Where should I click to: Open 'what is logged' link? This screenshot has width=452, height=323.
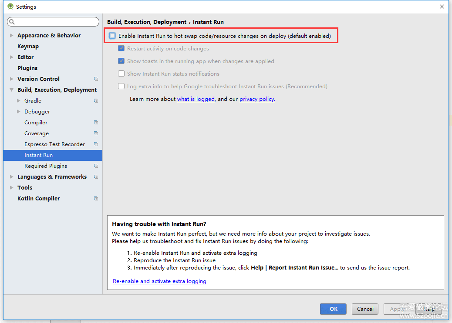196,99
